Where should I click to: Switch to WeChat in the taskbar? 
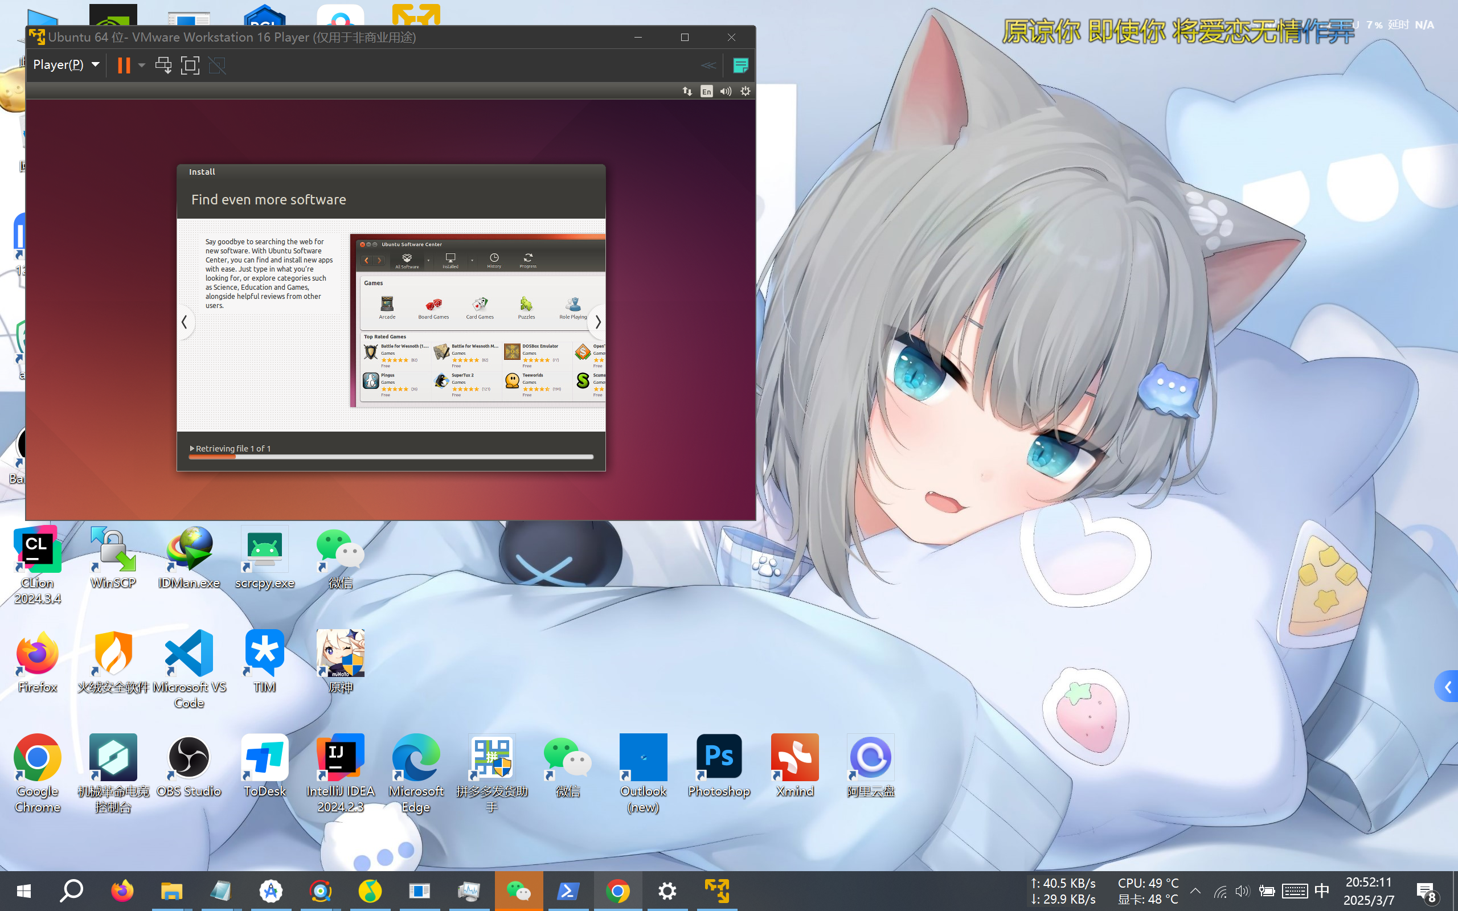[x=518, y=891]
